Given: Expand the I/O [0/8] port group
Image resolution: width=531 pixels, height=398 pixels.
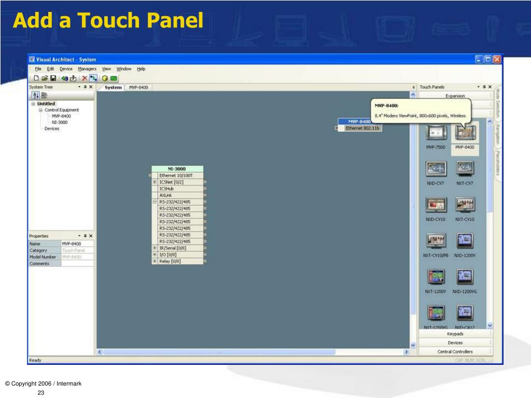Looking at the screenshot, I should 155,254.
